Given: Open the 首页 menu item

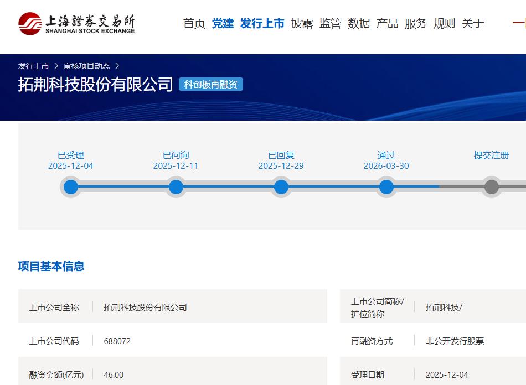Looking at the screenshot, I should tap(194, 23).
